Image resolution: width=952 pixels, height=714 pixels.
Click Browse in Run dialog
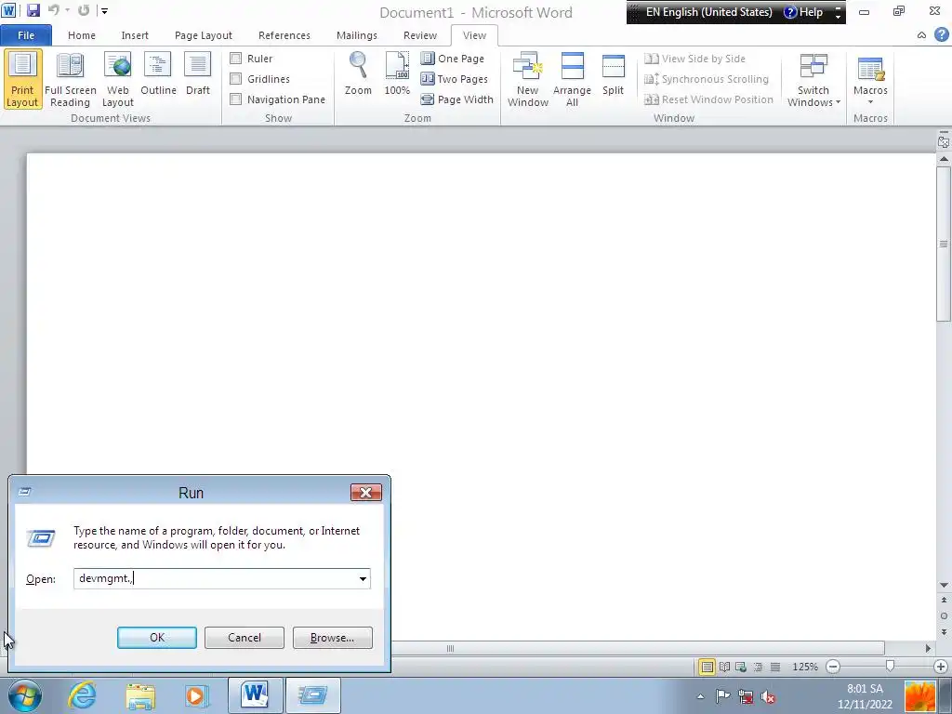point(332,638)
